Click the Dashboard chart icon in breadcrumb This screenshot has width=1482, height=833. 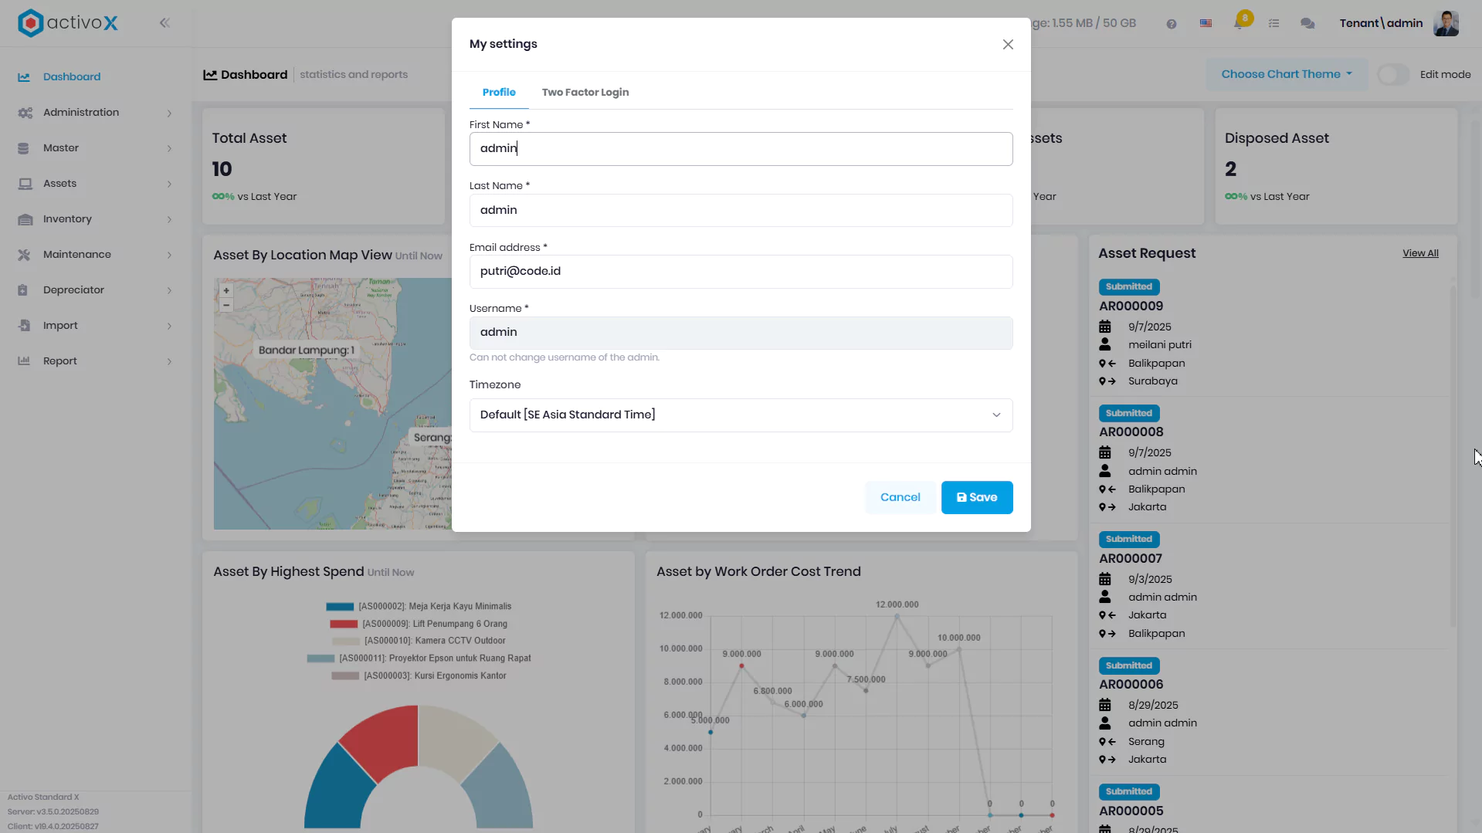pos(210,75)
